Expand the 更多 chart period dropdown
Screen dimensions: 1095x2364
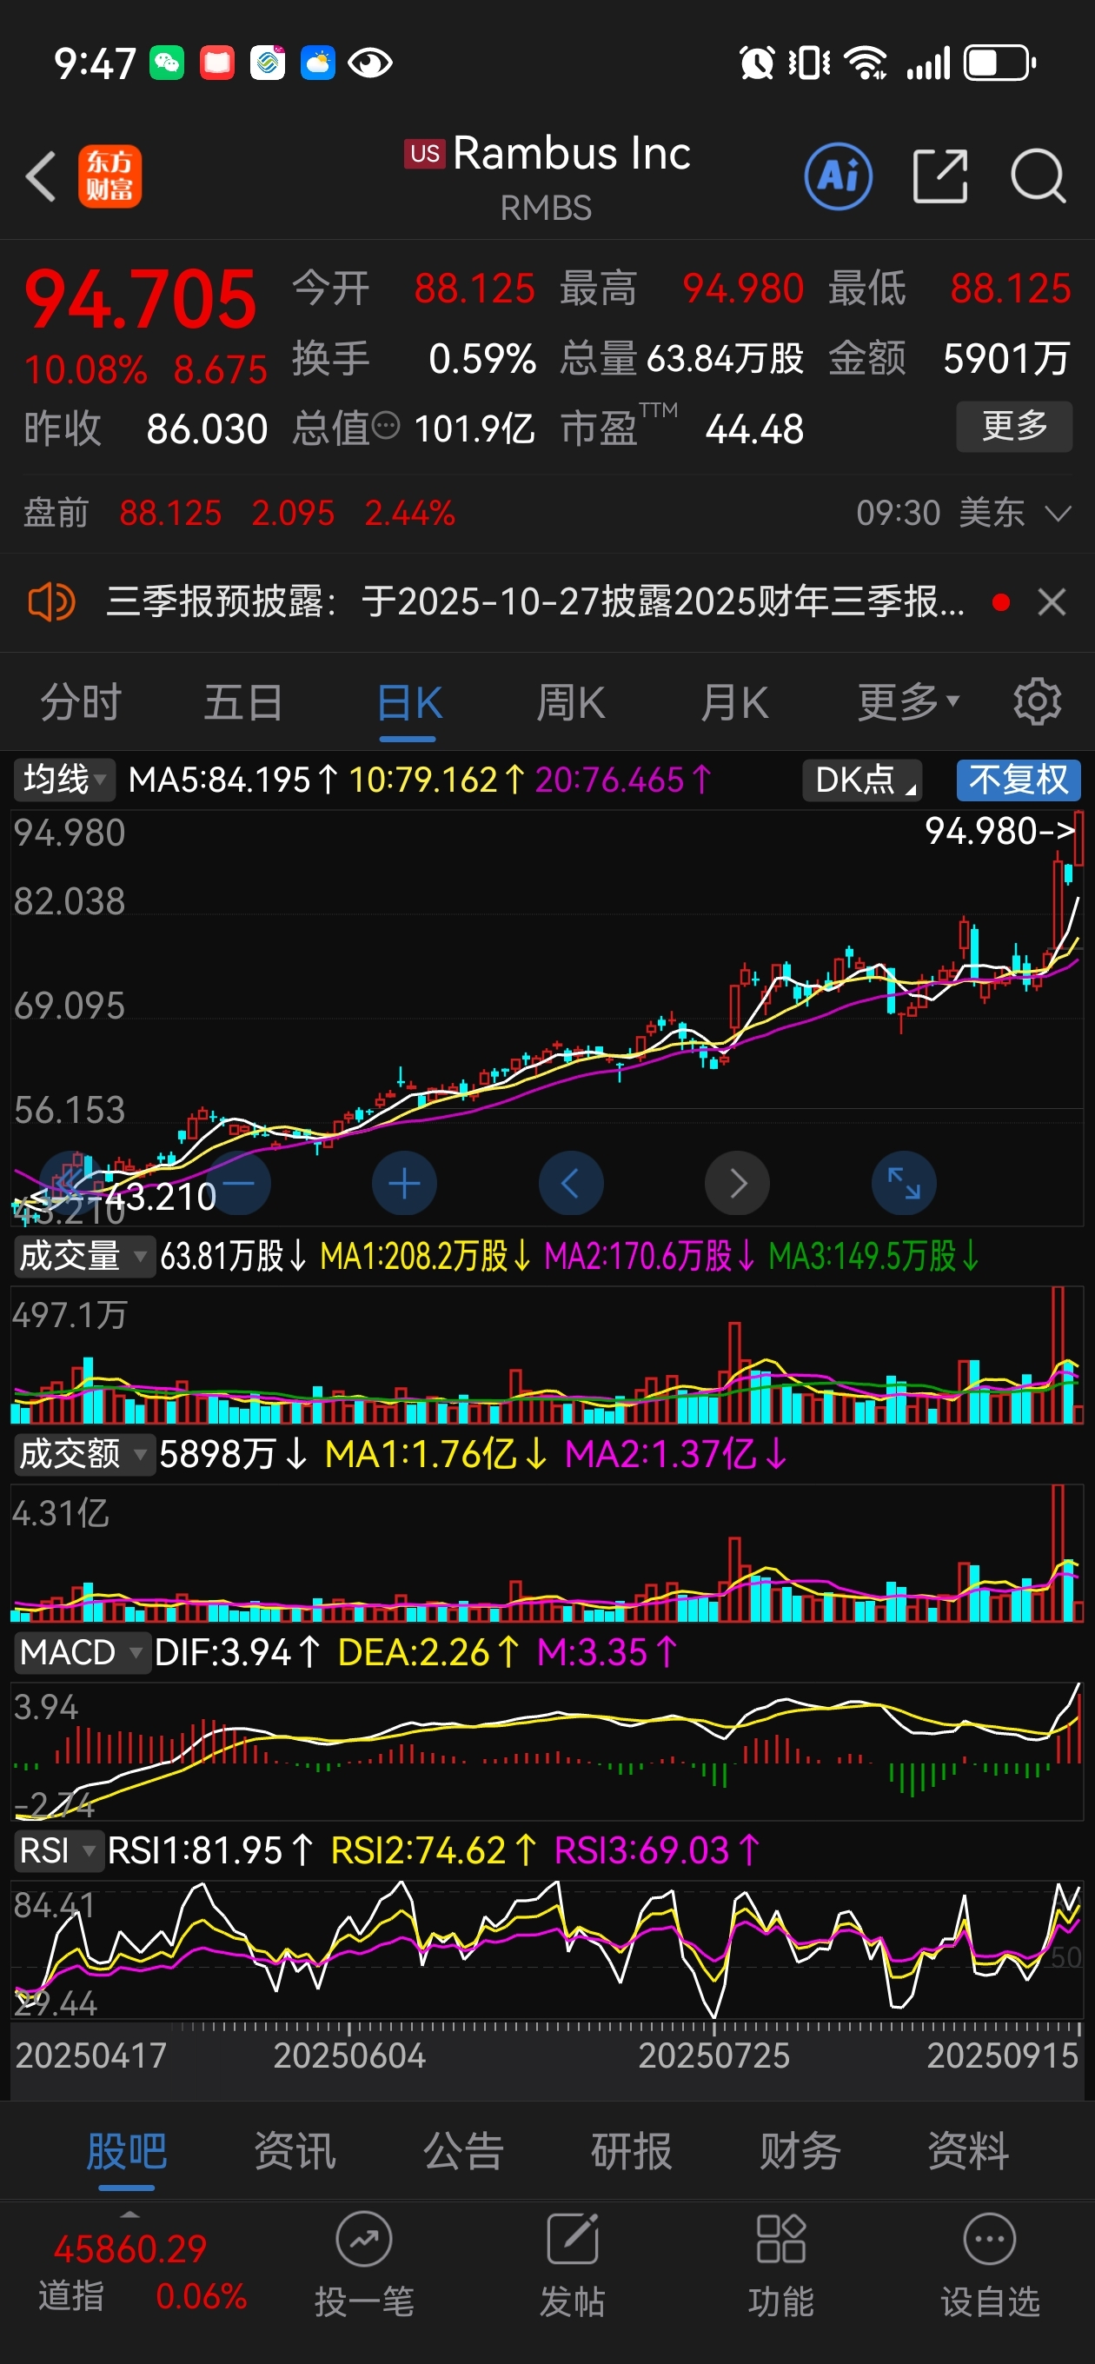(909, 703)
